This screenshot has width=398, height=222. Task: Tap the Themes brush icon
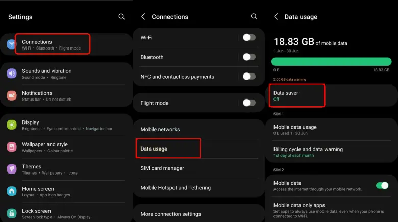point(12,169)
